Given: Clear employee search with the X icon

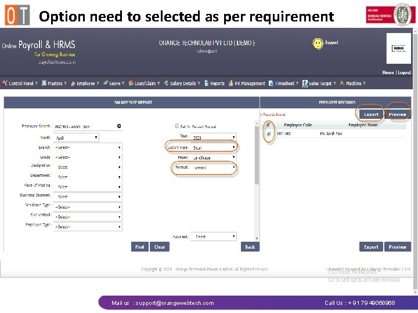Looking at the screenshot, I should 119,126.
